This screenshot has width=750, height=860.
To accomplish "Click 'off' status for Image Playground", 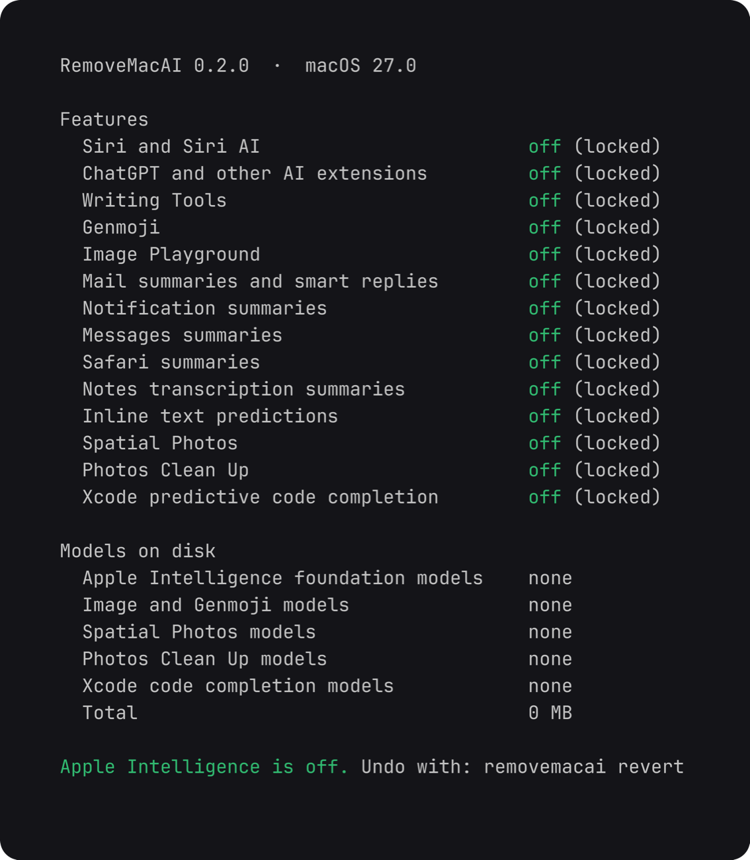I will click(x=545, y=255).
